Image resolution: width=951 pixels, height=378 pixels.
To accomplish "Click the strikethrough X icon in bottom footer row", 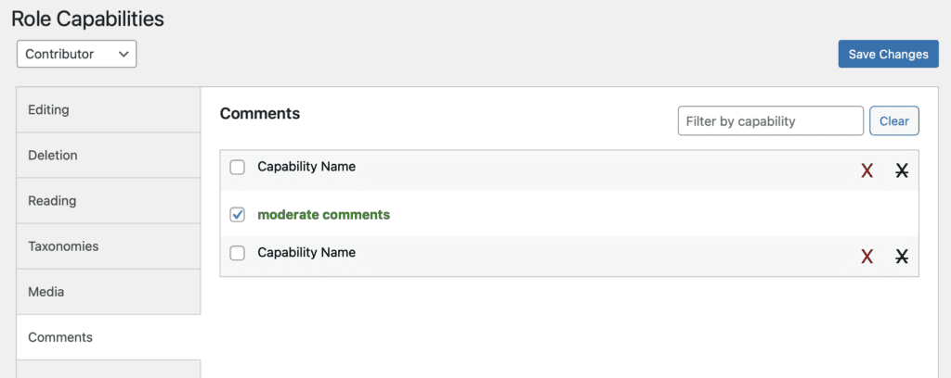I will (901, 257).
